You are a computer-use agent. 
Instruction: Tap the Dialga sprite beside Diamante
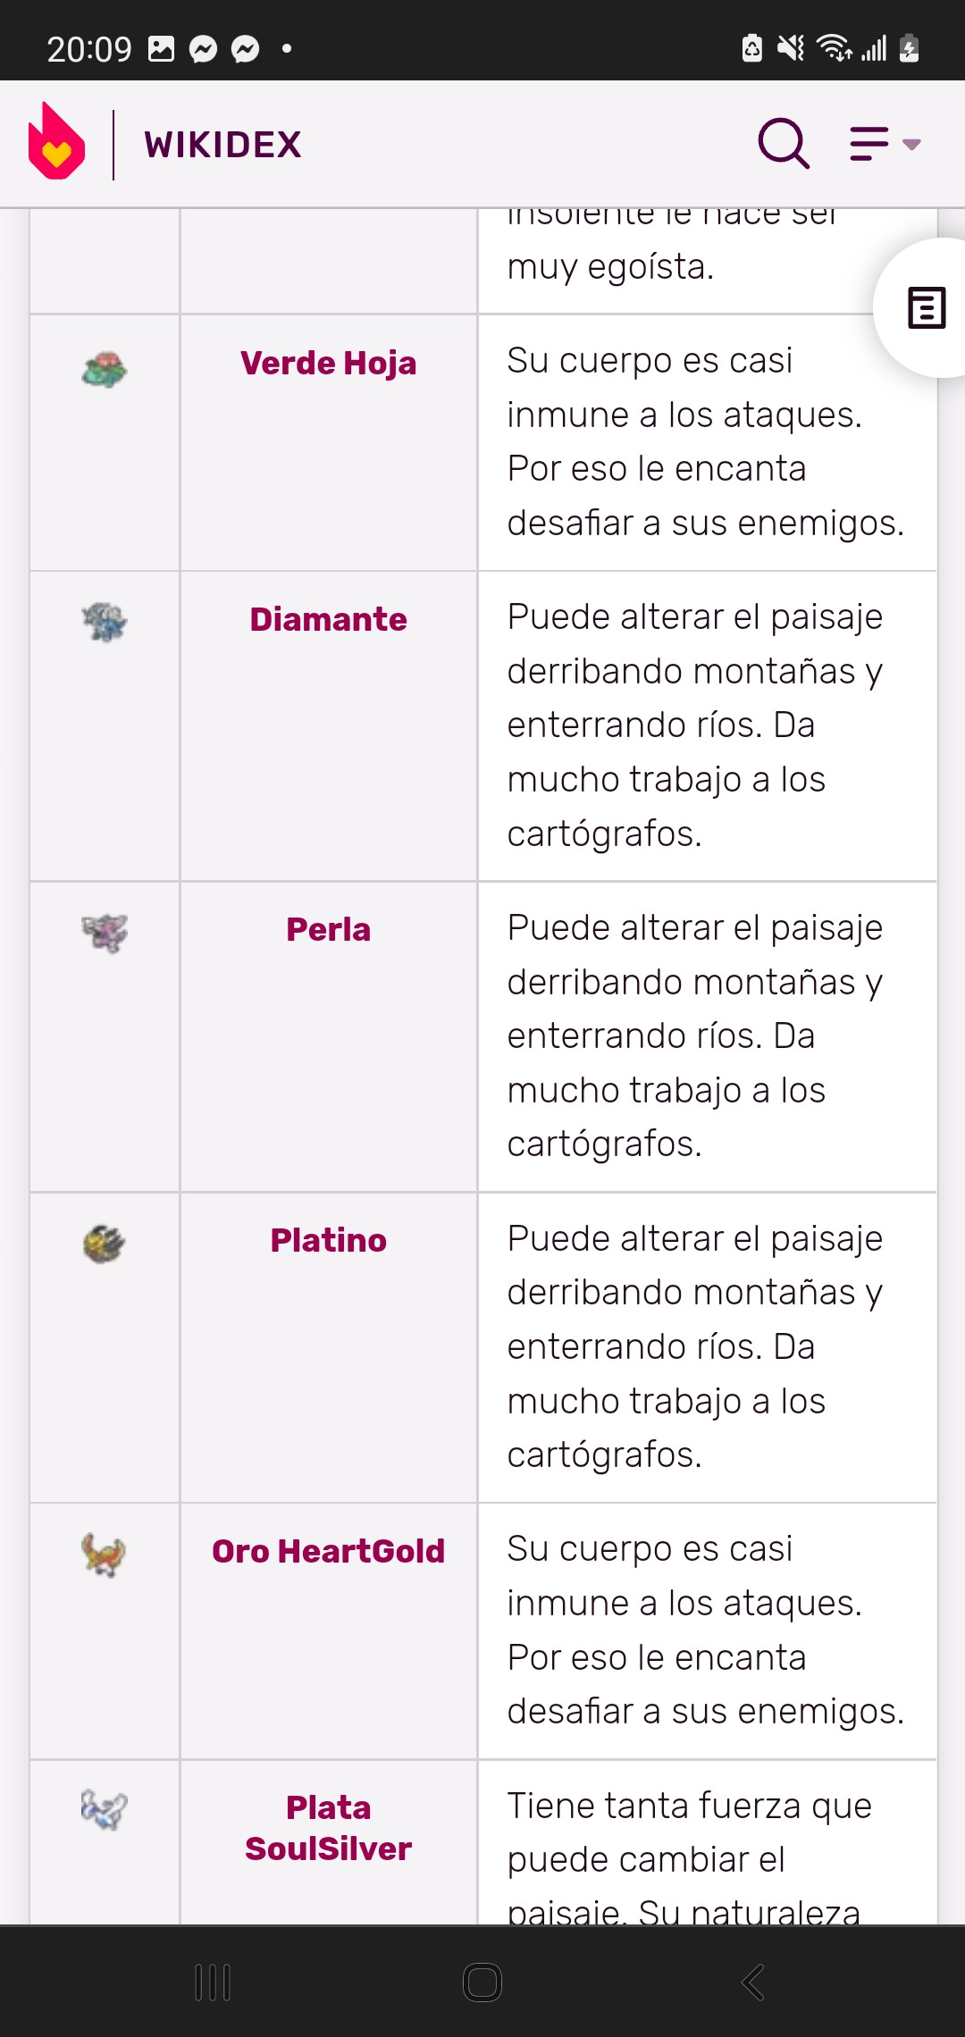(105, 622)
